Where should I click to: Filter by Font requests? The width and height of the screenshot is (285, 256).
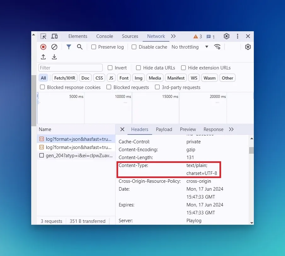click(x=124, y=78)
